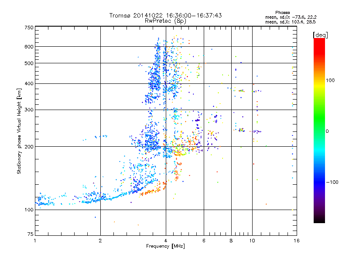The image size is (349, 262).
Task: Click the y-axis tick label '75'
Action: [x=31, y=234]
